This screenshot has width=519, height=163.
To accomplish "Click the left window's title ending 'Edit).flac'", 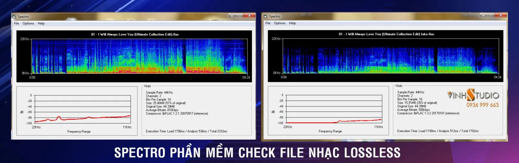I will click(x=135, y=34).
